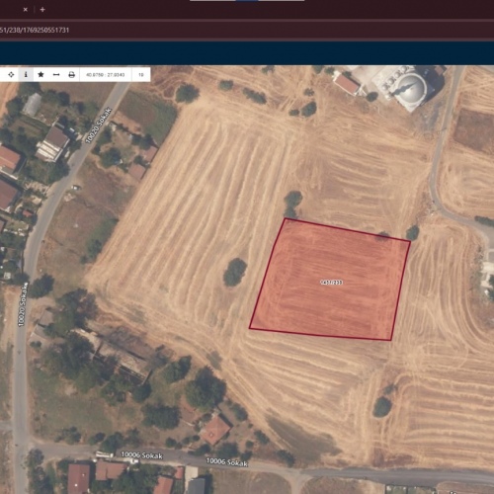494x494 pixels.
Task: Click the highlighted red parcel label
Action: (x=331, y=283)
